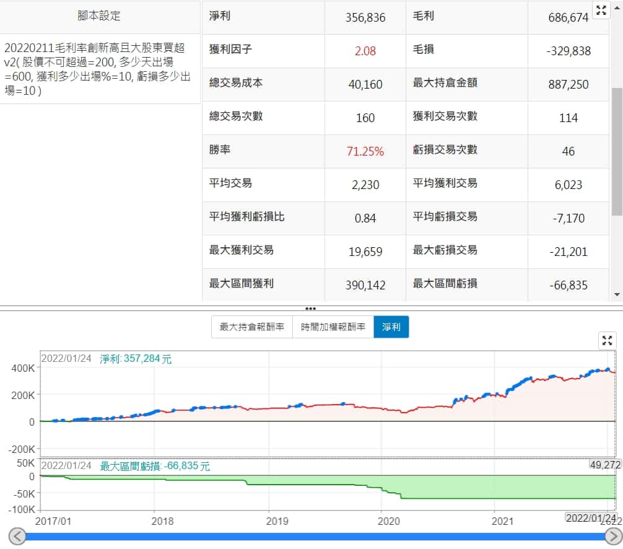Viewport: 623px width, 549px height.
Task: Click the statistics table vertical scrollbar thumb
Action: coord(617,152)
